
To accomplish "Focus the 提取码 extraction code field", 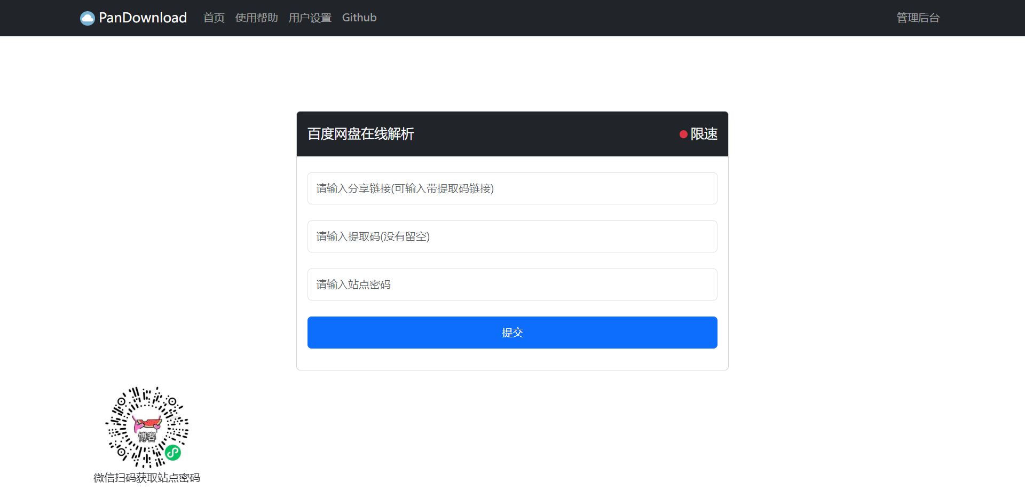I will [512, 236].
